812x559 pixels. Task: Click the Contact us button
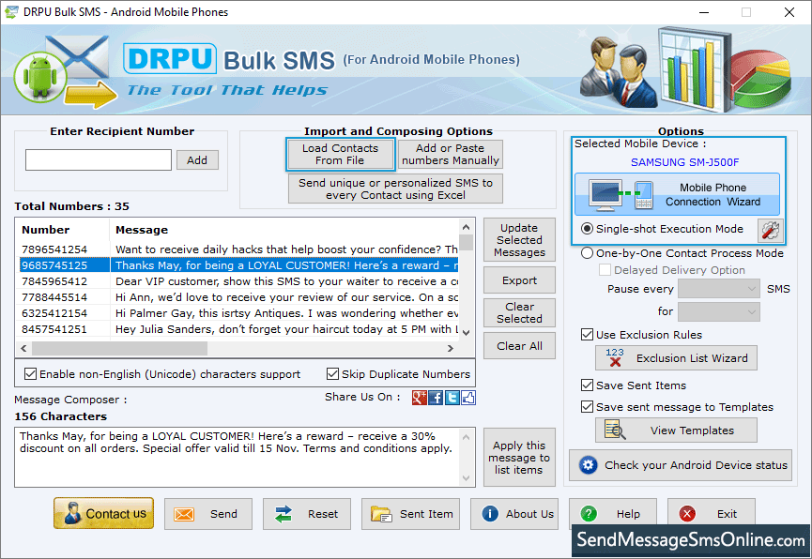click(103, 513)
